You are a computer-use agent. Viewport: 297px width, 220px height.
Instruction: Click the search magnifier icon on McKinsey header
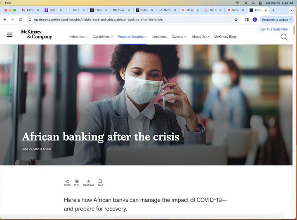point(284,37)
